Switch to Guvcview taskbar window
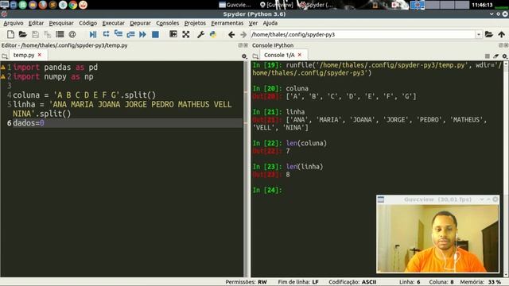 [x=235, y=5]
